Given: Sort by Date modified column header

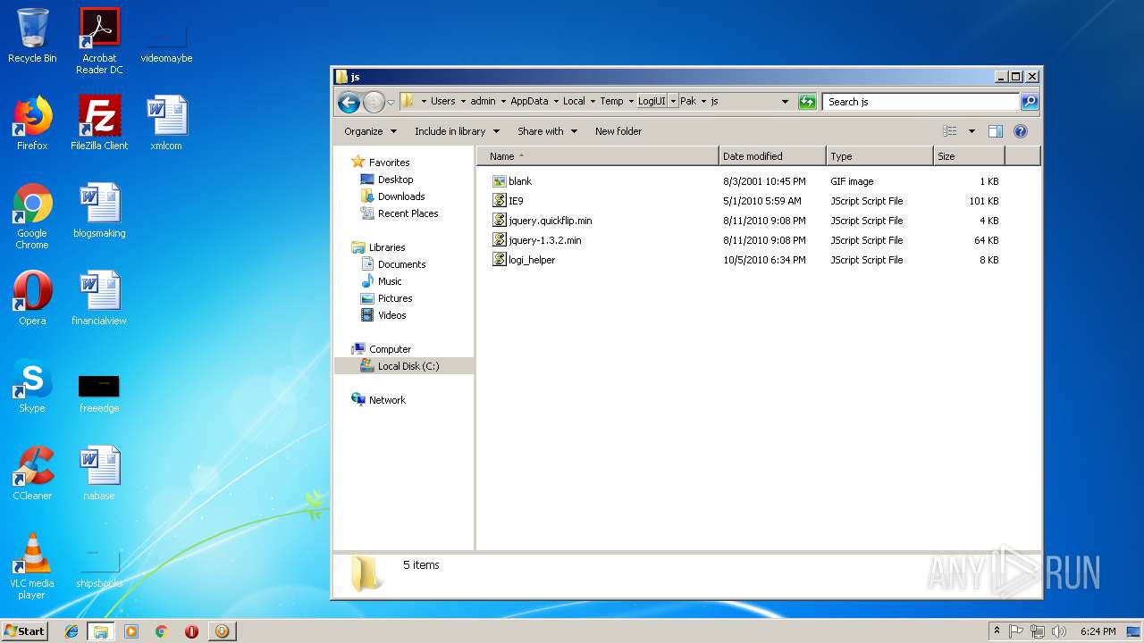Looking at the screenshot, I should 772,156.
